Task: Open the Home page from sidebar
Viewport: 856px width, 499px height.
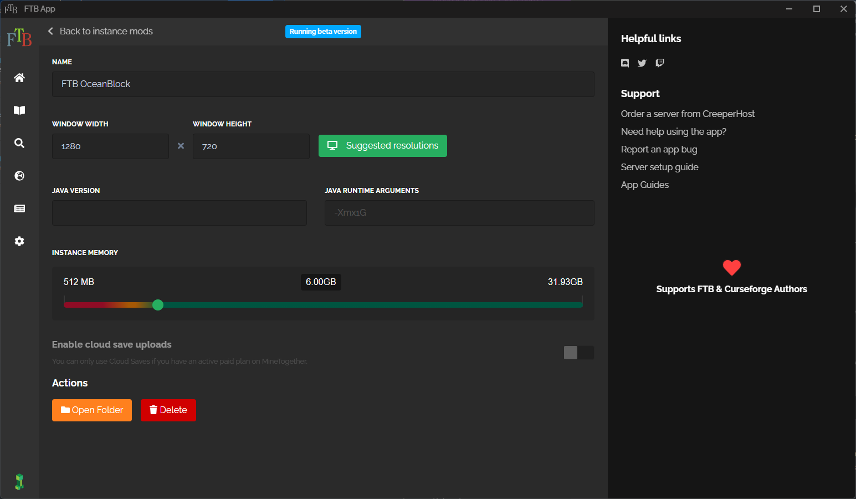Action: 19,78
